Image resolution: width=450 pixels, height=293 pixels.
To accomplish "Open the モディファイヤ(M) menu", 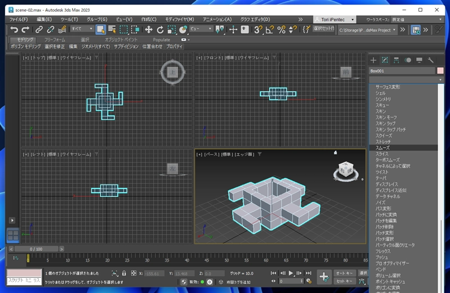I will pyautogui.click(x=179, y=20).
